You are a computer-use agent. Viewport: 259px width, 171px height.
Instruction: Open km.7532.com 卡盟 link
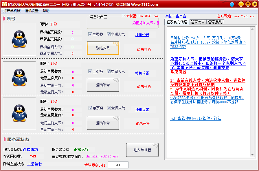(140, 16)
